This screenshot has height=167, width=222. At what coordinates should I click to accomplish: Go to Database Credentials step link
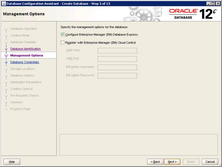pyautogui.click(x=25, y=62)
